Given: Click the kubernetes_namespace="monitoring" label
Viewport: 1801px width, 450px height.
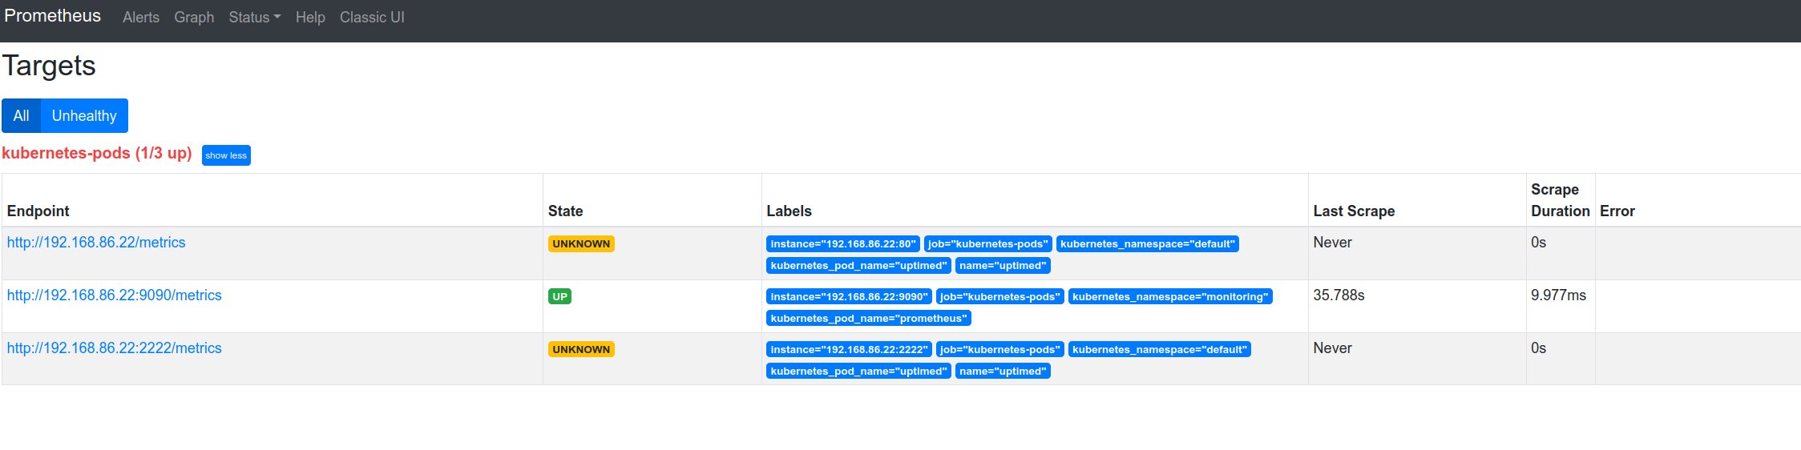Looking at the screenshot, I should click(1170, 296).
